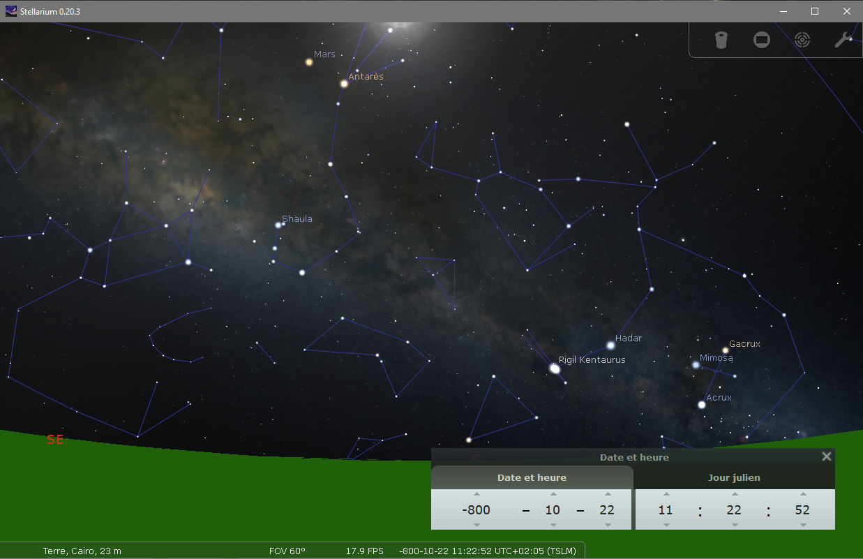Increase the seconds value 52
863x559 pixels.
tap(803, 494)
